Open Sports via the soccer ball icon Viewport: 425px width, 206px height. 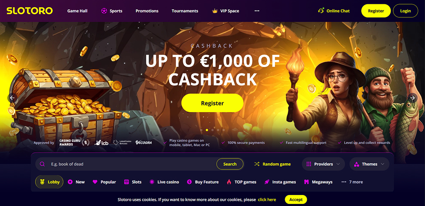[x=104, y=11]
